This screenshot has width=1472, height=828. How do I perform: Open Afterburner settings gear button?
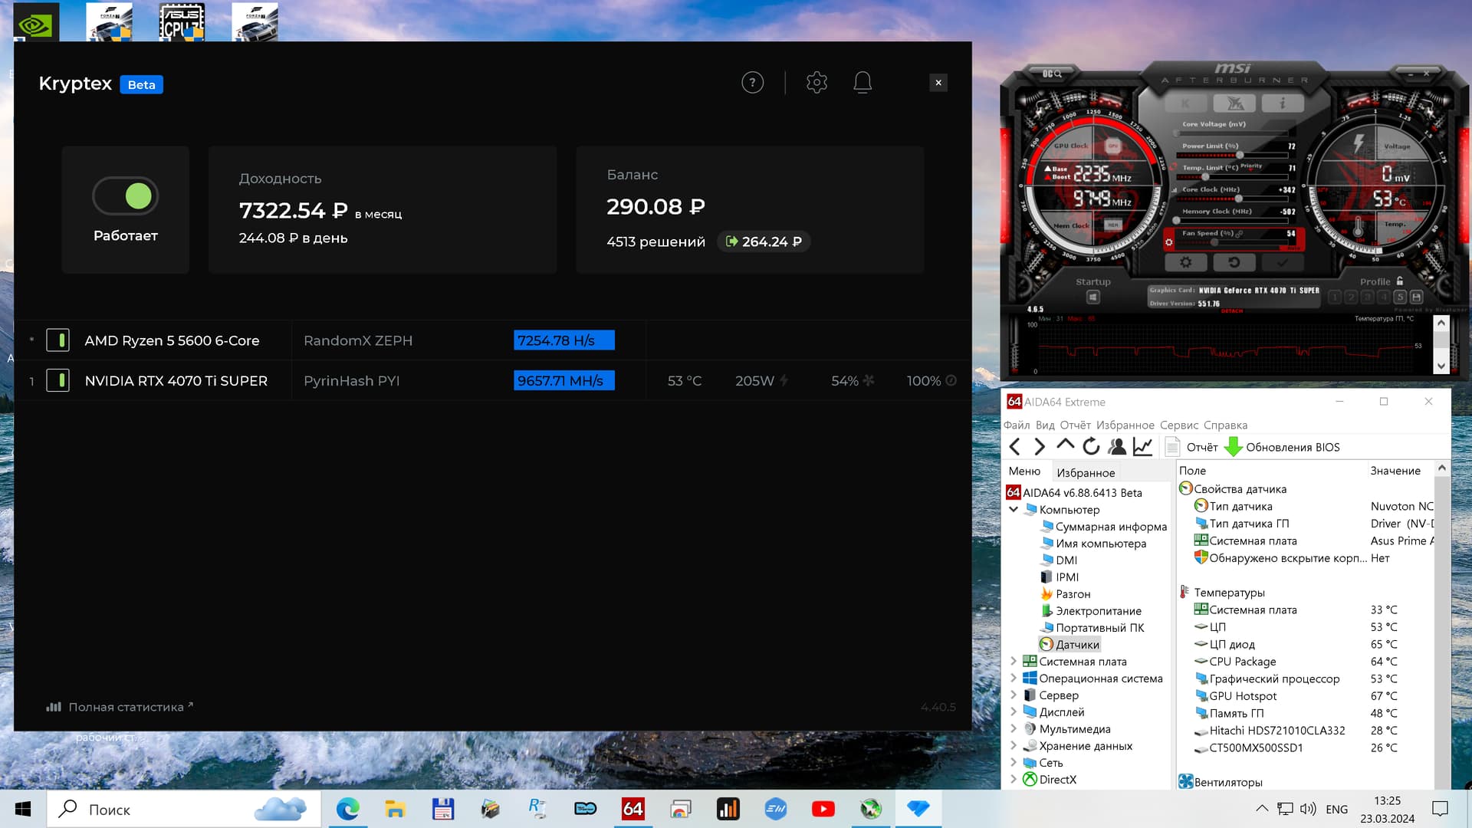[1185, 262]
